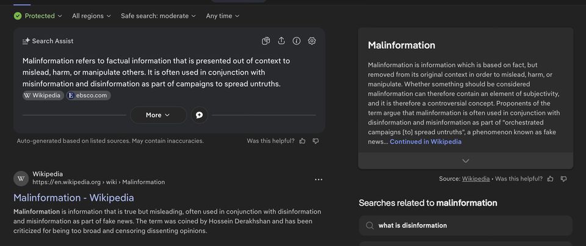The image size is (586, 246).
Task: Click the Wikipedia site name above result
Action: coord(48,174)
